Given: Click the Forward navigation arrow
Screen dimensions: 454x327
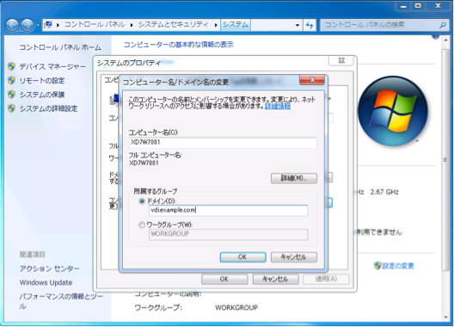Looking at the screenshot, I should pos(28,25).
